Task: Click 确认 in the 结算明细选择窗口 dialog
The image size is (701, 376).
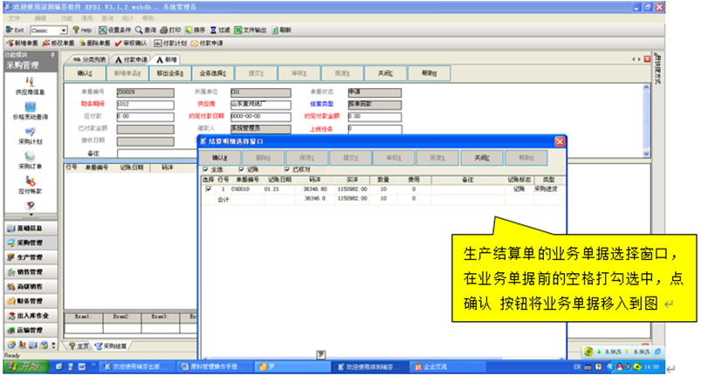Action: (x=223, y=157)
